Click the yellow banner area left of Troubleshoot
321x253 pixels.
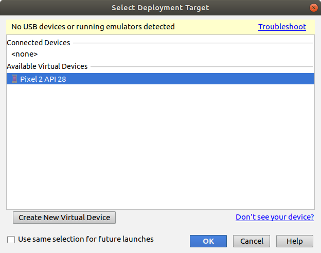click(216, 27)
